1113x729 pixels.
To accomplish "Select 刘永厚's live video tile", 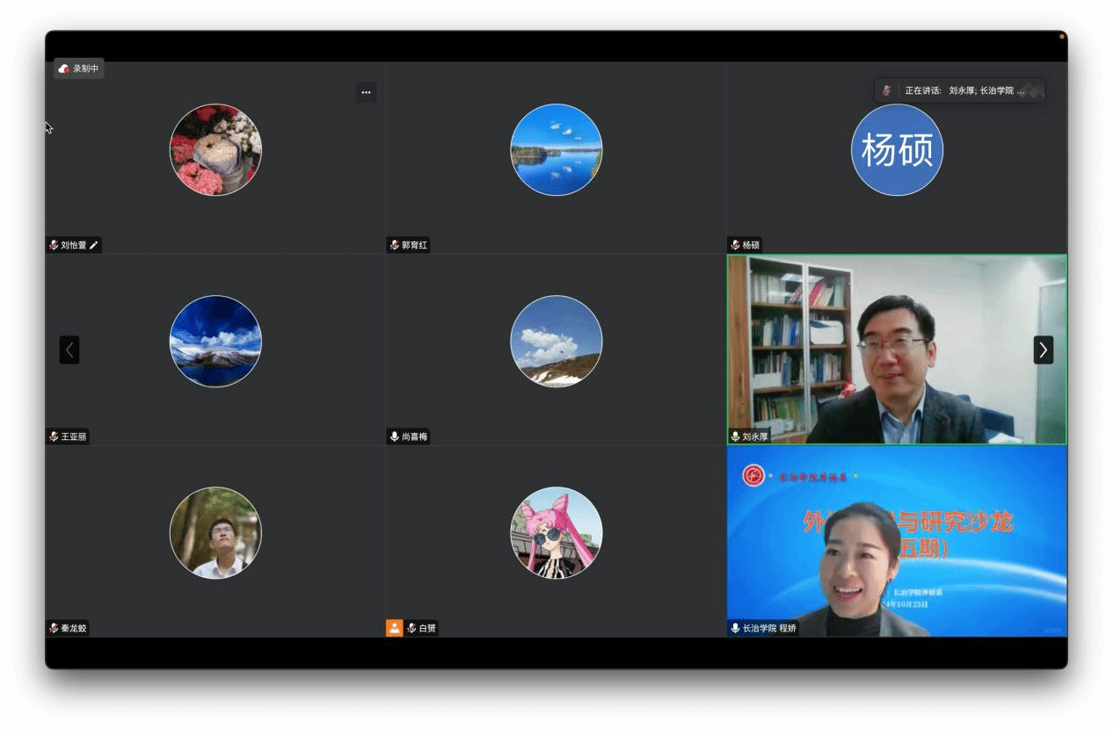I will coord(897,350).
